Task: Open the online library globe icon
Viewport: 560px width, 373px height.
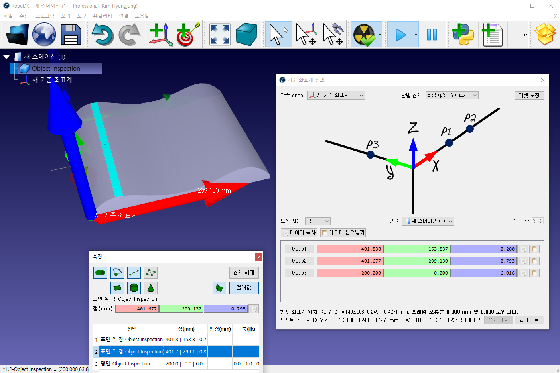Action: [44, 35]
